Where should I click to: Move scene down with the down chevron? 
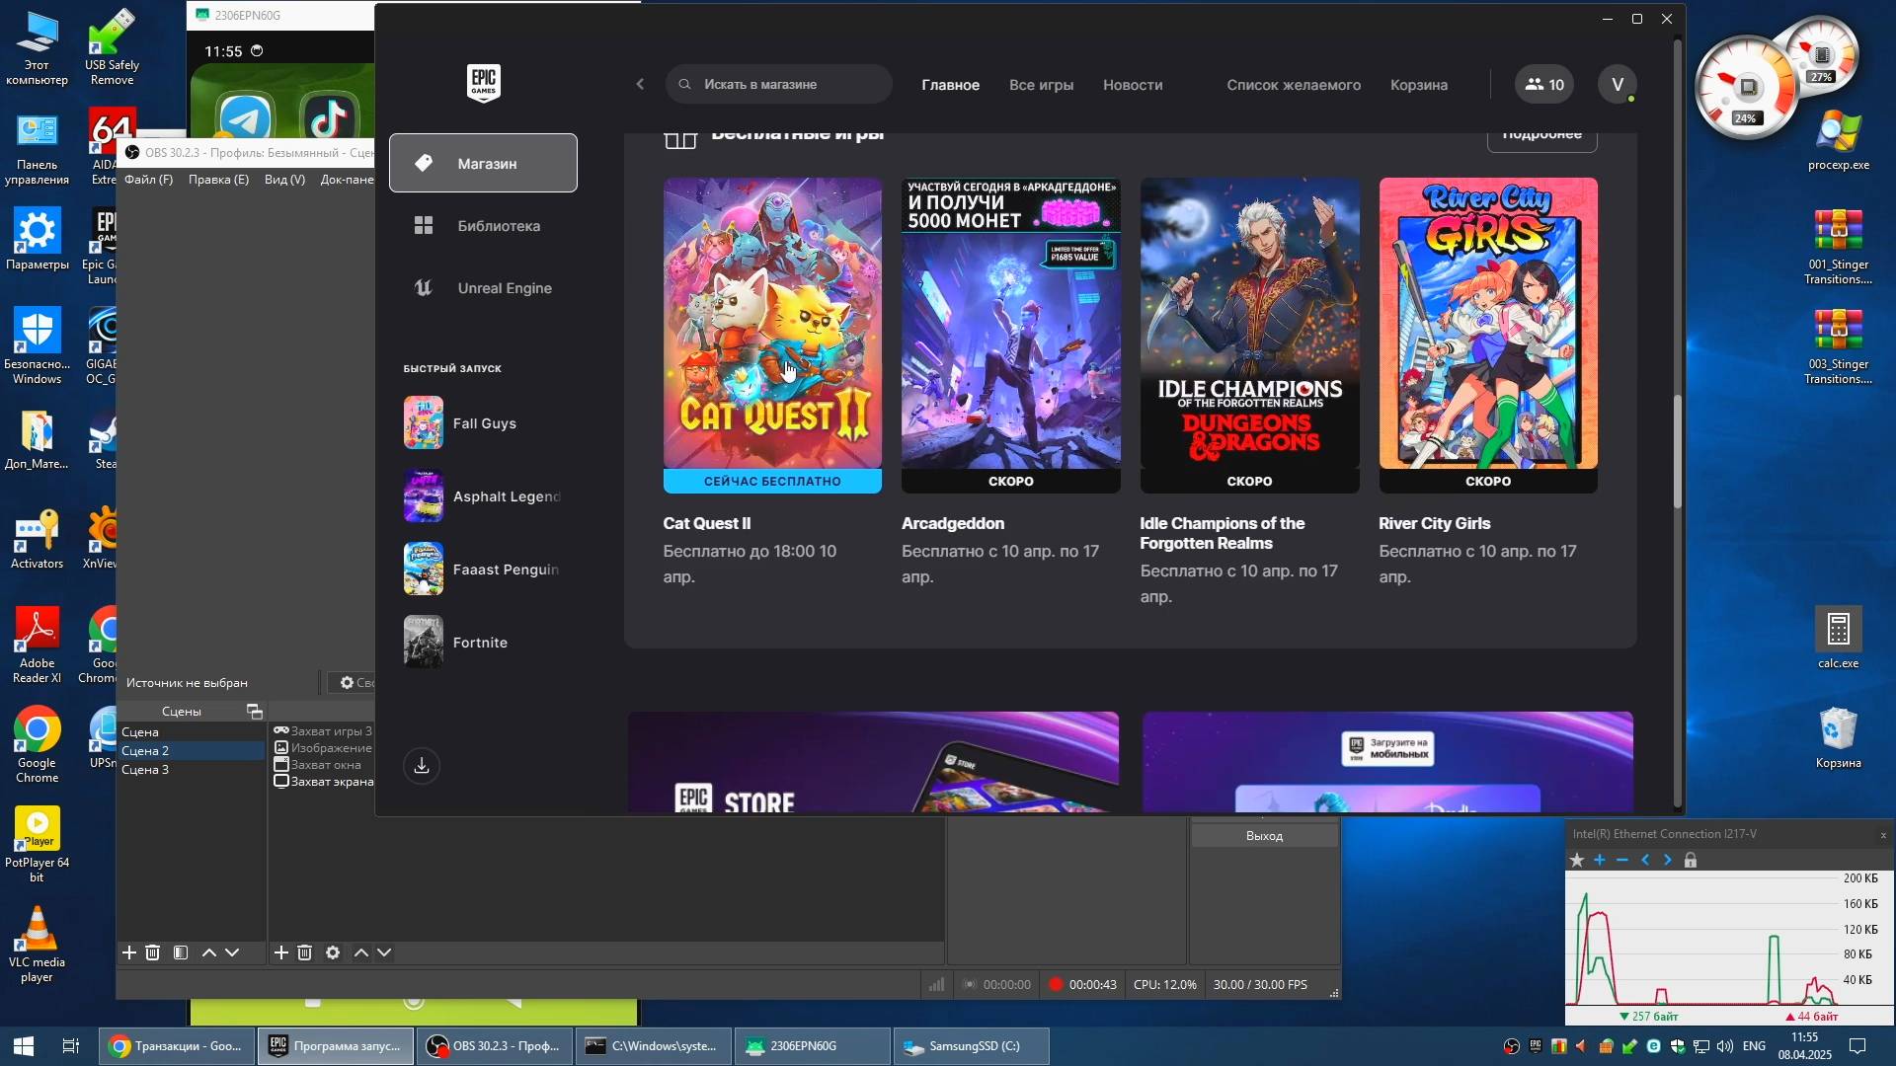pyautogui.click(x=232, y=952)
